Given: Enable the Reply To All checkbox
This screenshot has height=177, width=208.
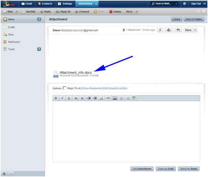Looking at the screenshot, I should point(65,88).
